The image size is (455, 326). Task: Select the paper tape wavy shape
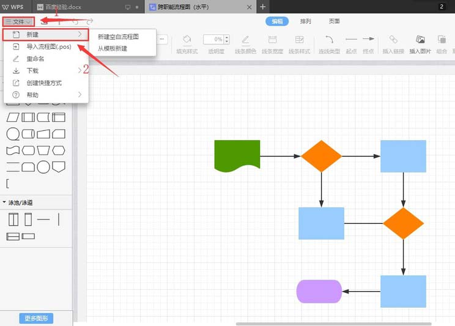tap(13, 150)
